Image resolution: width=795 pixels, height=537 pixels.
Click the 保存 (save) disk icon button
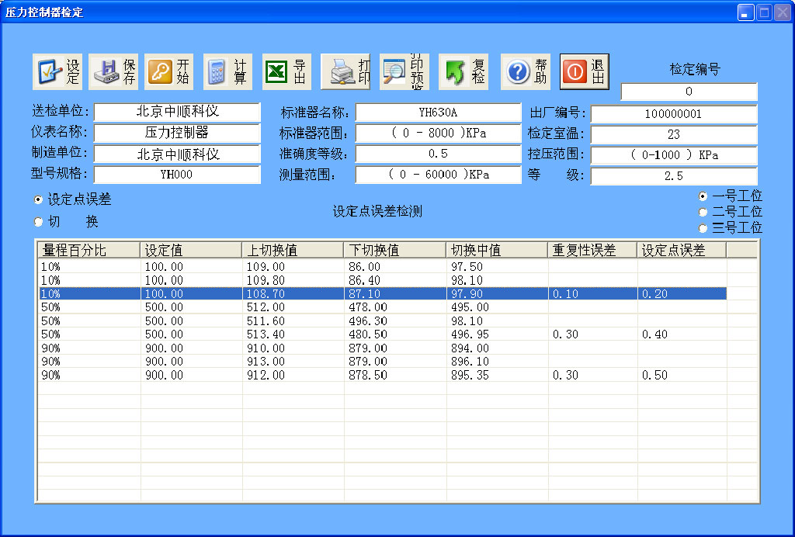tap(113, 72)
